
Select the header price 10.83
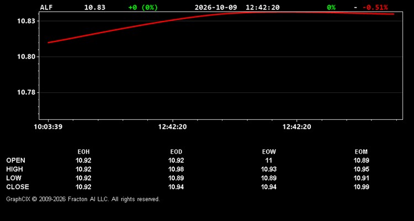pos(94,7)
